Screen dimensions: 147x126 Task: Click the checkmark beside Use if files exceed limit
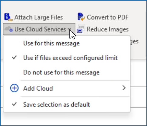coord(14,57)
